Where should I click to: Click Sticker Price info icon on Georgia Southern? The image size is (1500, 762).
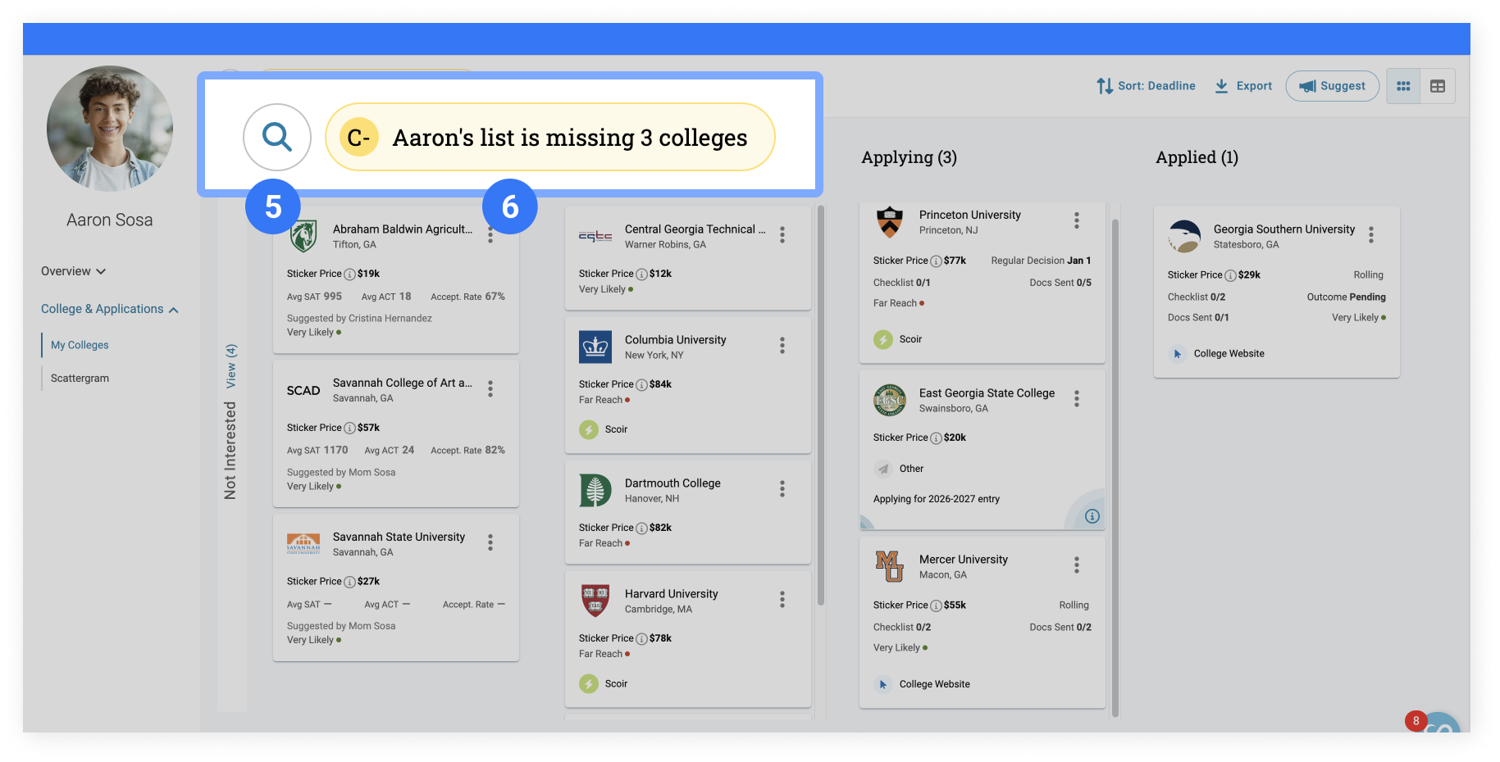(x=1230, y=275)
